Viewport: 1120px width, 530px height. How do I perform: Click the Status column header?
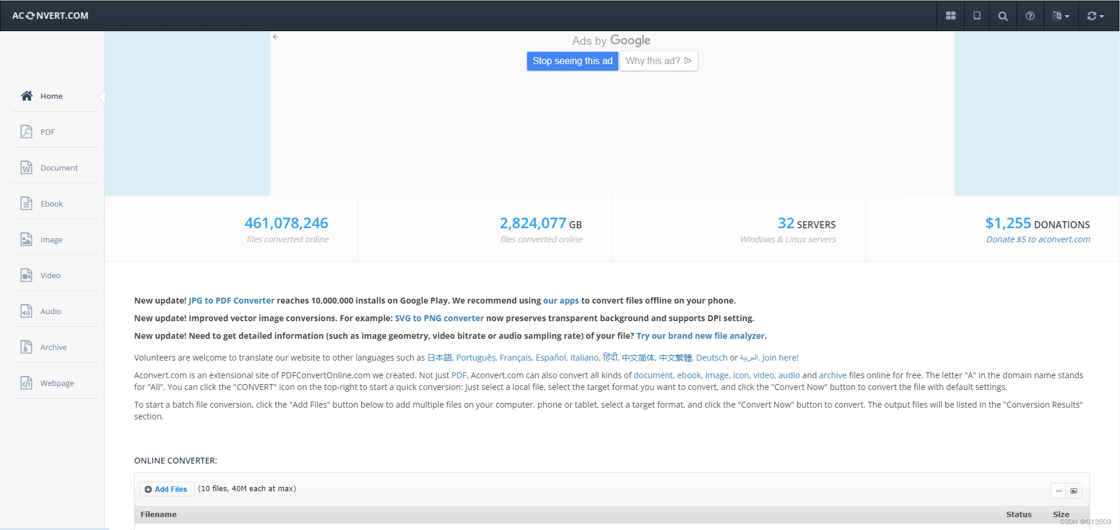(x=1019, y=515)
